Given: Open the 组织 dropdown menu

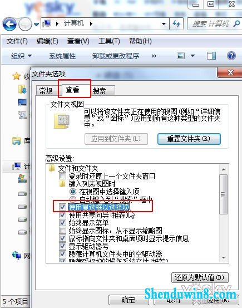Looking at the screenshot, I should [21, 56].
